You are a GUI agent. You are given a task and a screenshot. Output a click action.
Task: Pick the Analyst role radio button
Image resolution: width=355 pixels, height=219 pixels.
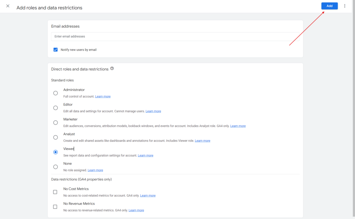(x=55, y=137)
